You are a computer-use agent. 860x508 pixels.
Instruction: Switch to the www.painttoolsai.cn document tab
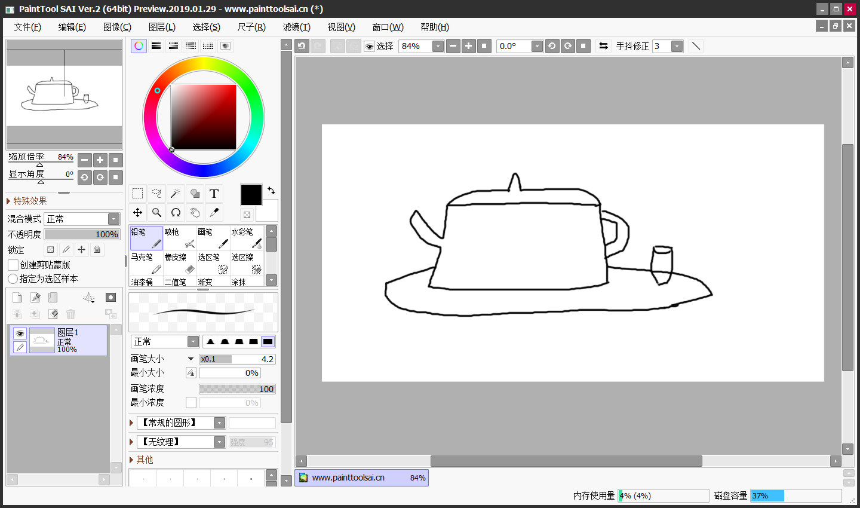tap(361, 478)
